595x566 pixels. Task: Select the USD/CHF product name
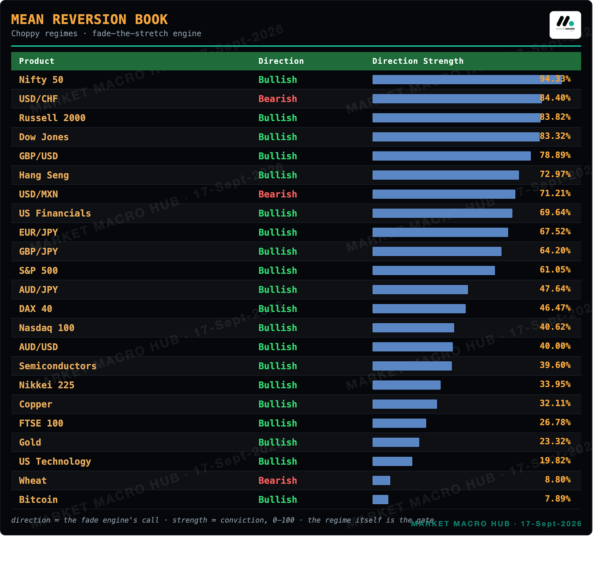click(38, 99)
